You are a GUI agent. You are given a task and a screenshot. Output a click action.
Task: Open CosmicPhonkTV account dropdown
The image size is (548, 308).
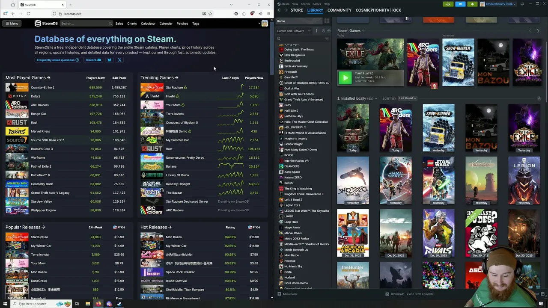click(x=498, y=4)
